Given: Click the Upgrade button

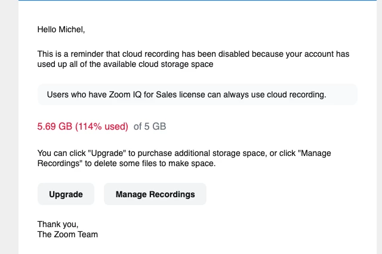Looking at the screenshot, I should coord(66,194).
